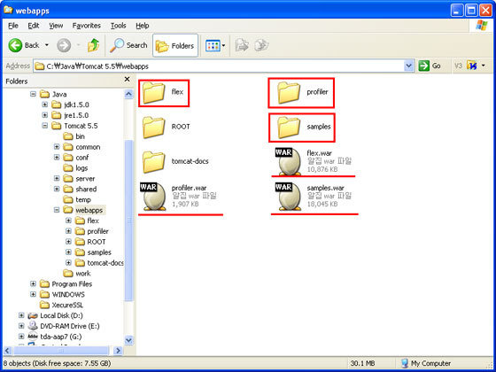Viewport: 496px width, 372px height.
Task: Select Local Disk (D:) drive icon
Action: pyautogui.click(x=33, y=315)
